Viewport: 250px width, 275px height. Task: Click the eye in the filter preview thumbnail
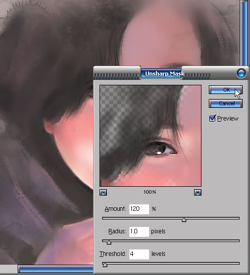tap(161, 149)
